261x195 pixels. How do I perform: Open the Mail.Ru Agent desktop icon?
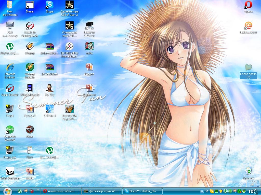(248, 26)
